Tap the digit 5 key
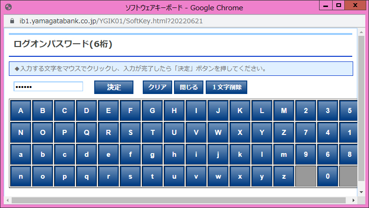The height and width of the screenshot is (208, 369). click(x=348, y=111)
